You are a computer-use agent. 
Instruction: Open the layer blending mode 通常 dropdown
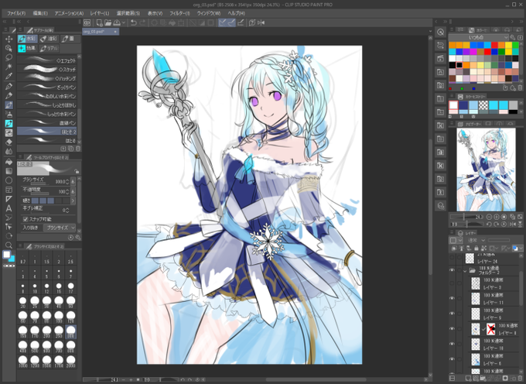click(x=476, y=240)
